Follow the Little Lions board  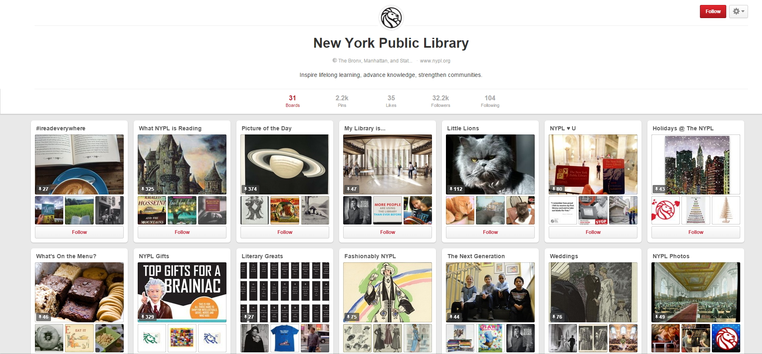490,232
